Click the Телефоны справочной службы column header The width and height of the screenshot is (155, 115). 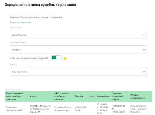point(117,96)
